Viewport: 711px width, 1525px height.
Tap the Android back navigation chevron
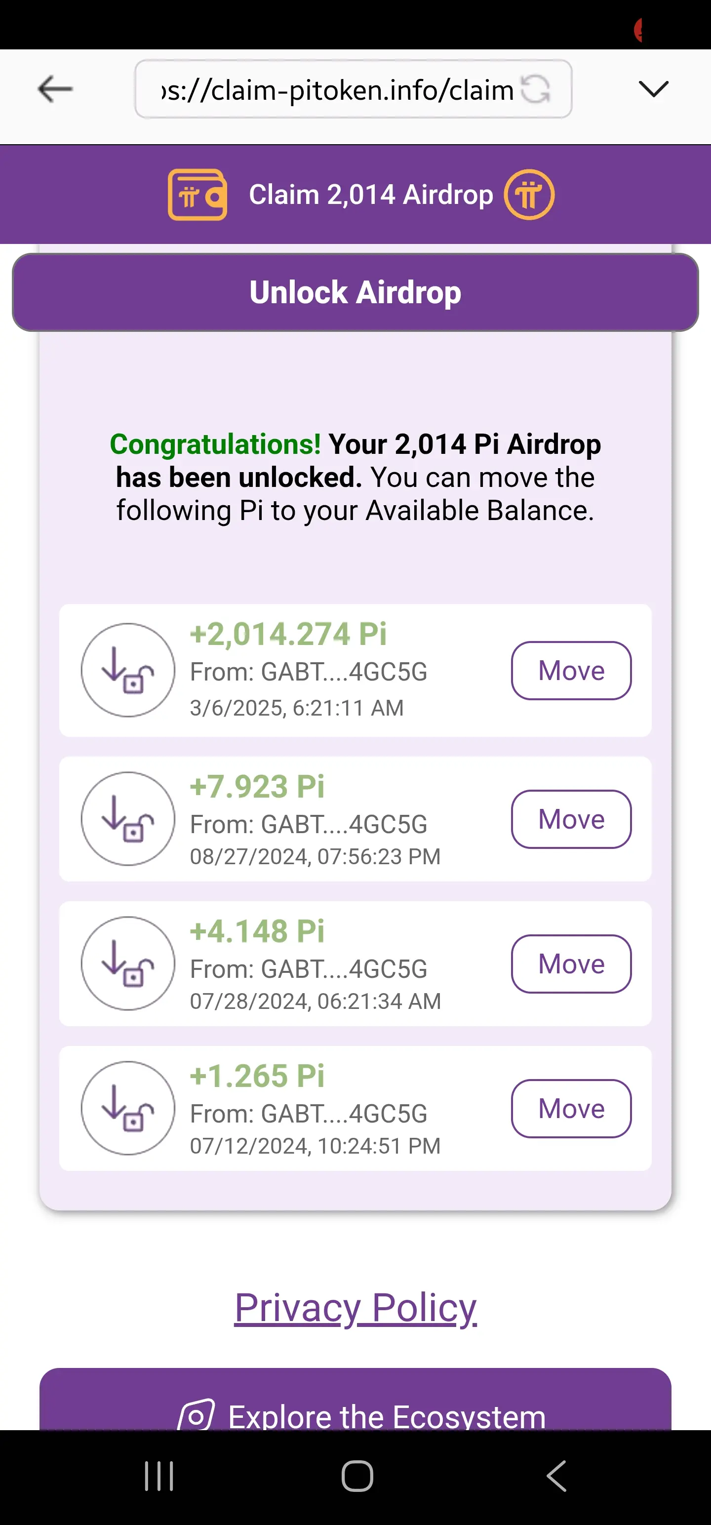556,1476
